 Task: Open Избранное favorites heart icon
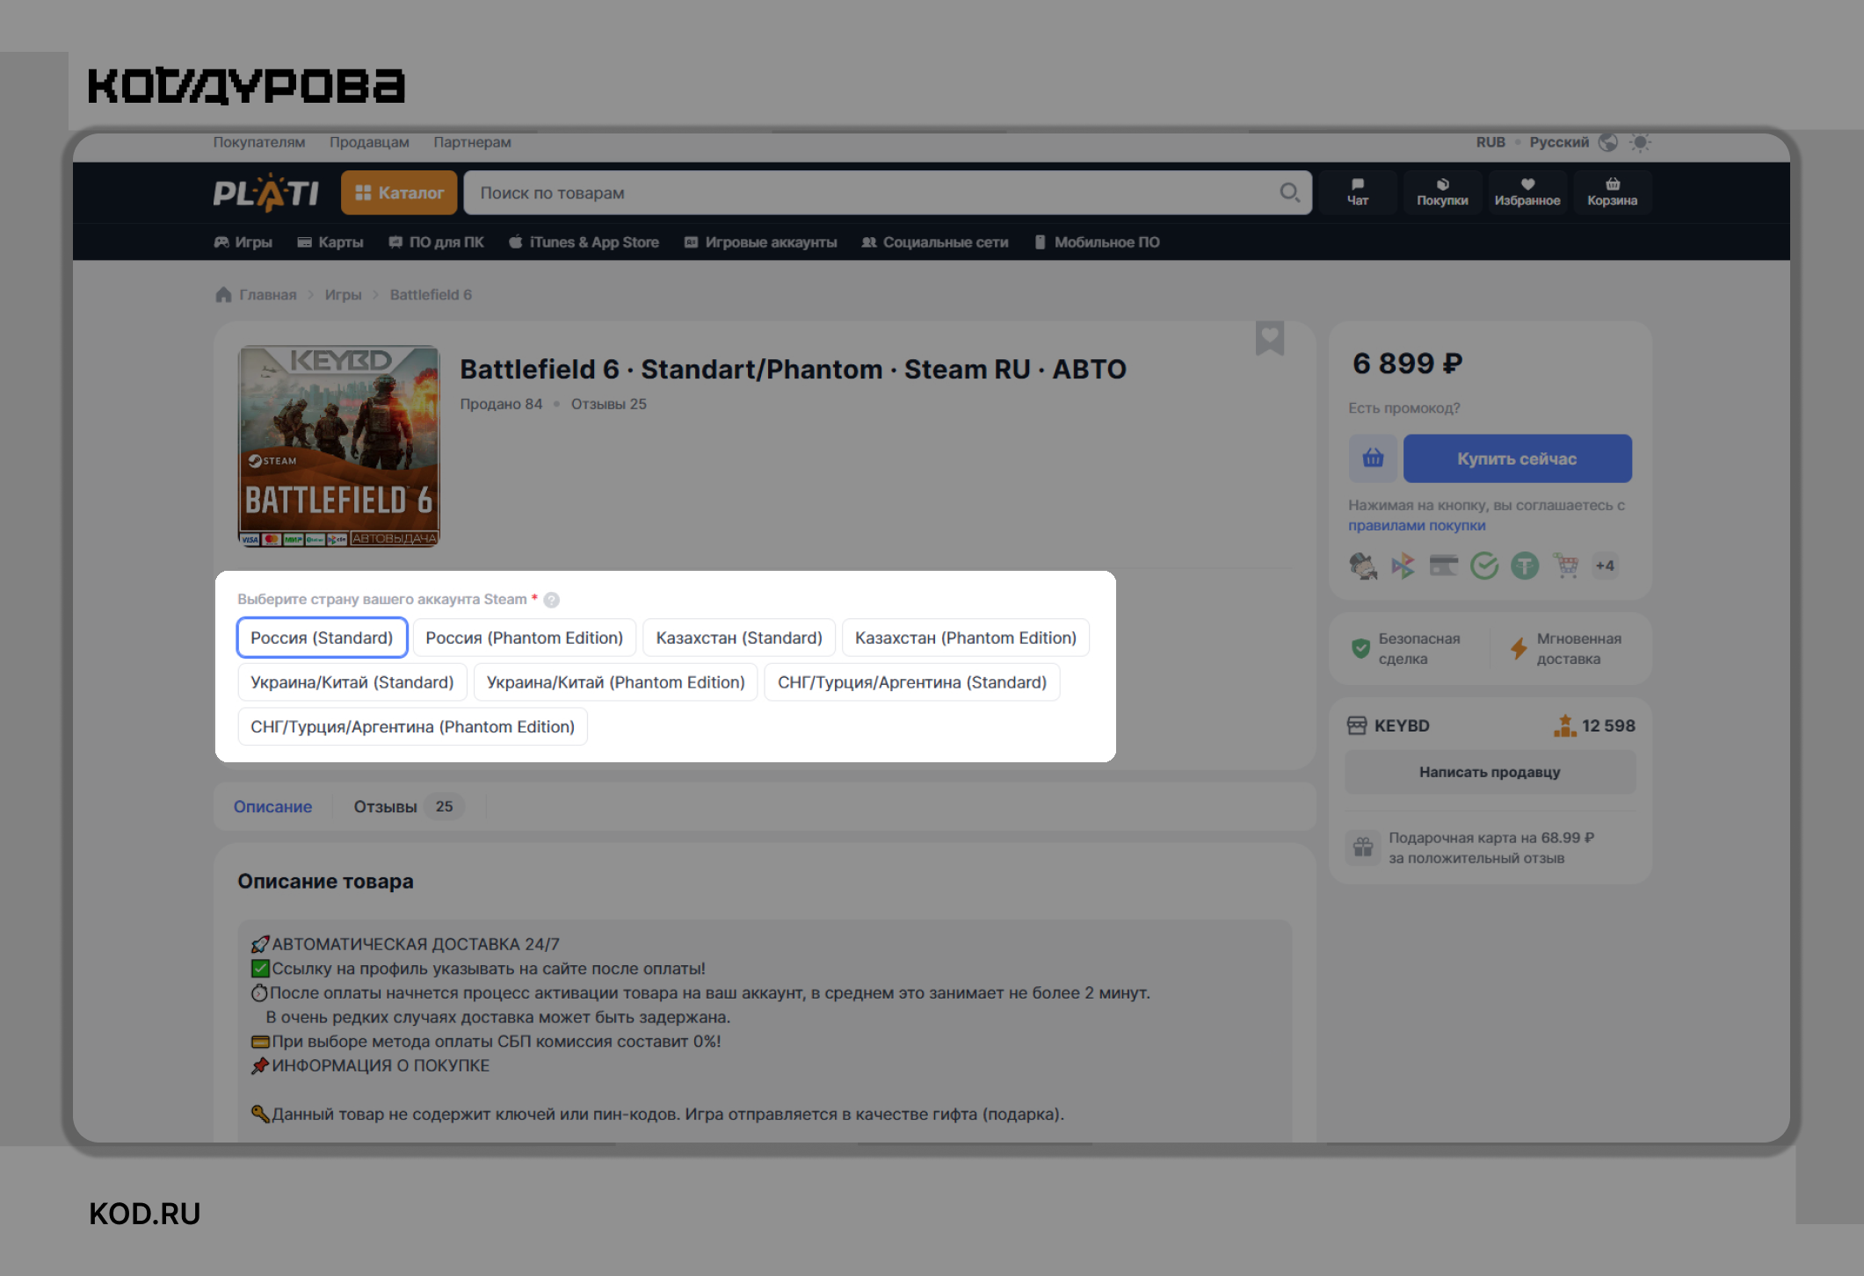(x=1527, y=192)
